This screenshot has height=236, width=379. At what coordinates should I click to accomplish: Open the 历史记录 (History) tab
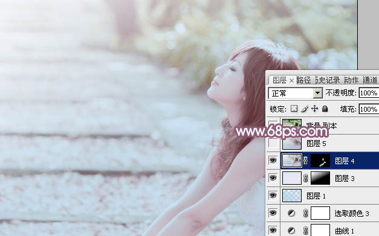coord(328,80)
